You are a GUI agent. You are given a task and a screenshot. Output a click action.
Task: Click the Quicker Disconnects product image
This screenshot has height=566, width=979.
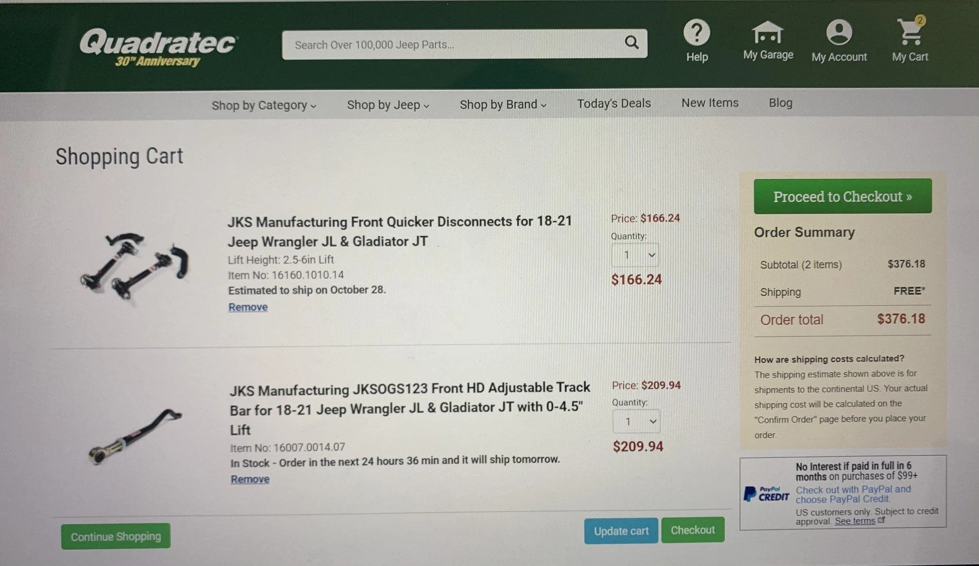point(135,266)
